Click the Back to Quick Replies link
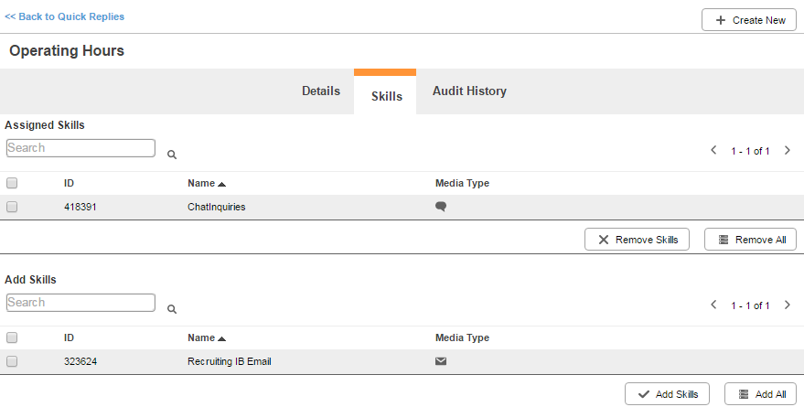This screenshot has height=407, width=804. 65,16
